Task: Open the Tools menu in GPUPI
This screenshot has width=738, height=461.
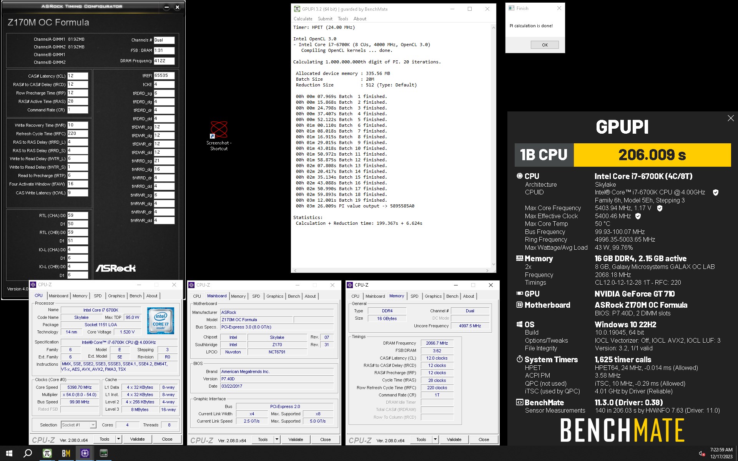Action: pos(343,19)
